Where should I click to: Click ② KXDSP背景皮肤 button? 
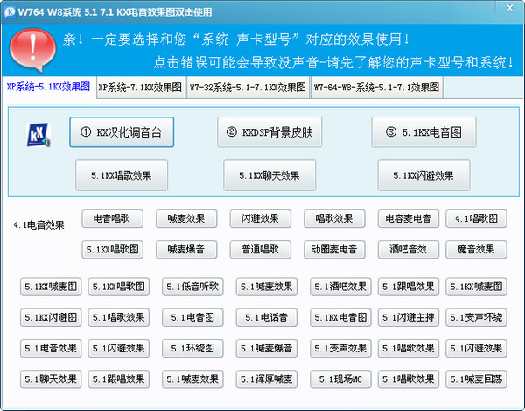(x=269, y=132)
